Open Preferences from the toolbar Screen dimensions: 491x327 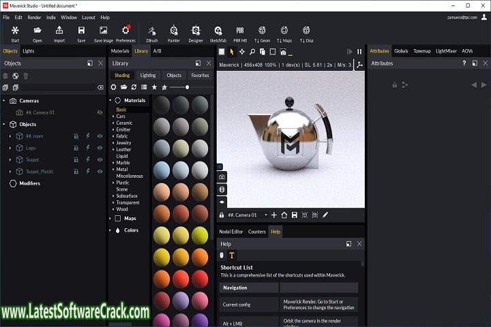tap(125, 33)
